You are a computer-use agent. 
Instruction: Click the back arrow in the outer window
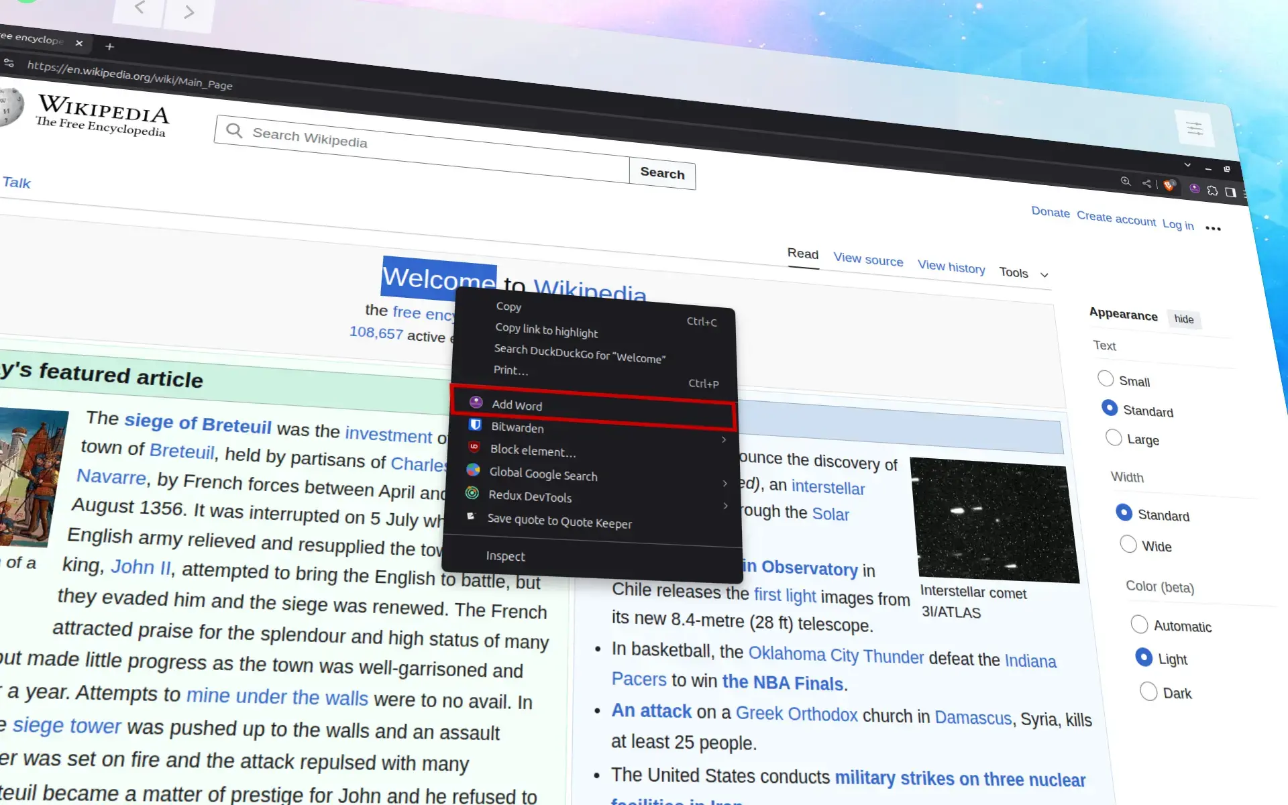click(140, 7)
